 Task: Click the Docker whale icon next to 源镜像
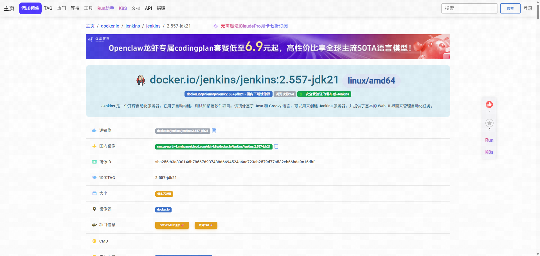94,130
